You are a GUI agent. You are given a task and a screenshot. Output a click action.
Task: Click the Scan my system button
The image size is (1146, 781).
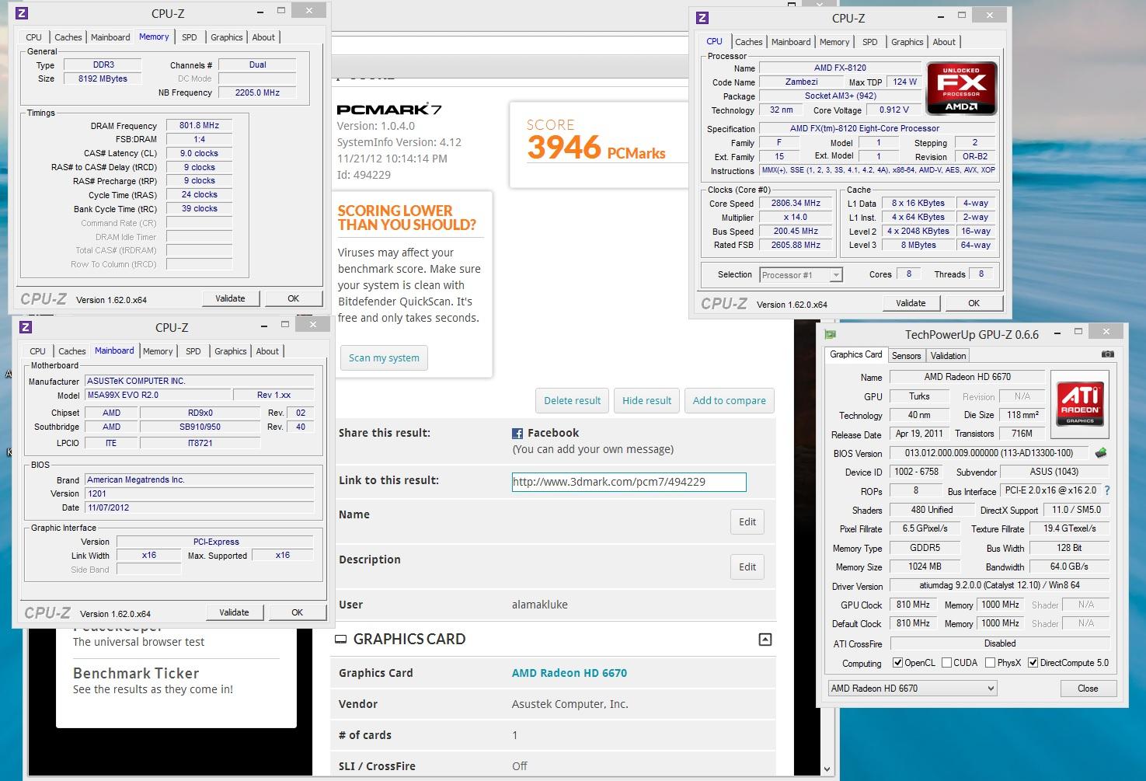click(x=384, y=358)
